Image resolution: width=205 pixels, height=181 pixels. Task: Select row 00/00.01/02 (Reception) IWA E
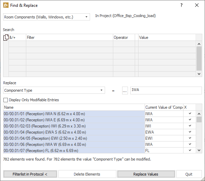(x=74, y=120)
